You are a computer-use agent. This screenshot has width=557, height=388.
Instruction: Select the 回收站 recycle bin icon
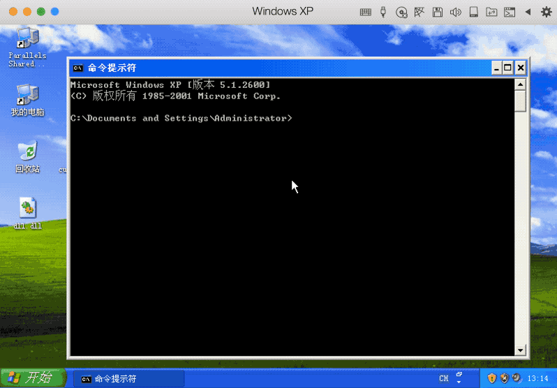point(27,158)
